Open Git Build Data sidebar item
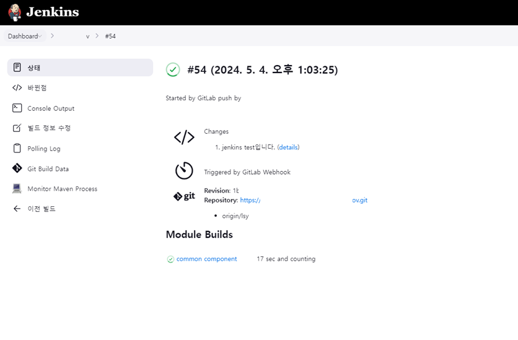This screenshot has width=518, height=340. pos(48,168)
